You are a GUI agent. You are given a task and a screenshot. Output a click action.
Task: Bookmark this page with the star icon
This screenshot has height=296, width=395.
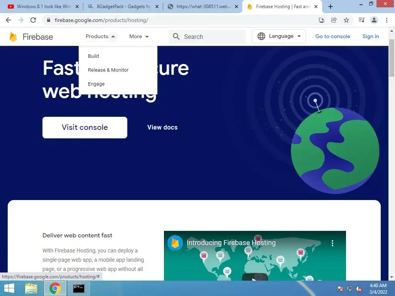(346, 20)
